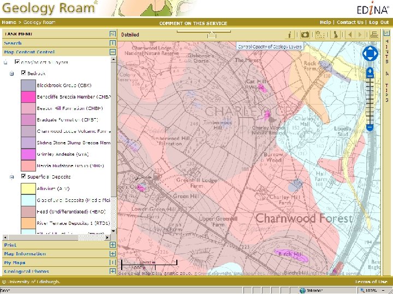Click the Blackbrook Group colour swatch
Viewport: 393px width, 294px height.
pos(28,85)
